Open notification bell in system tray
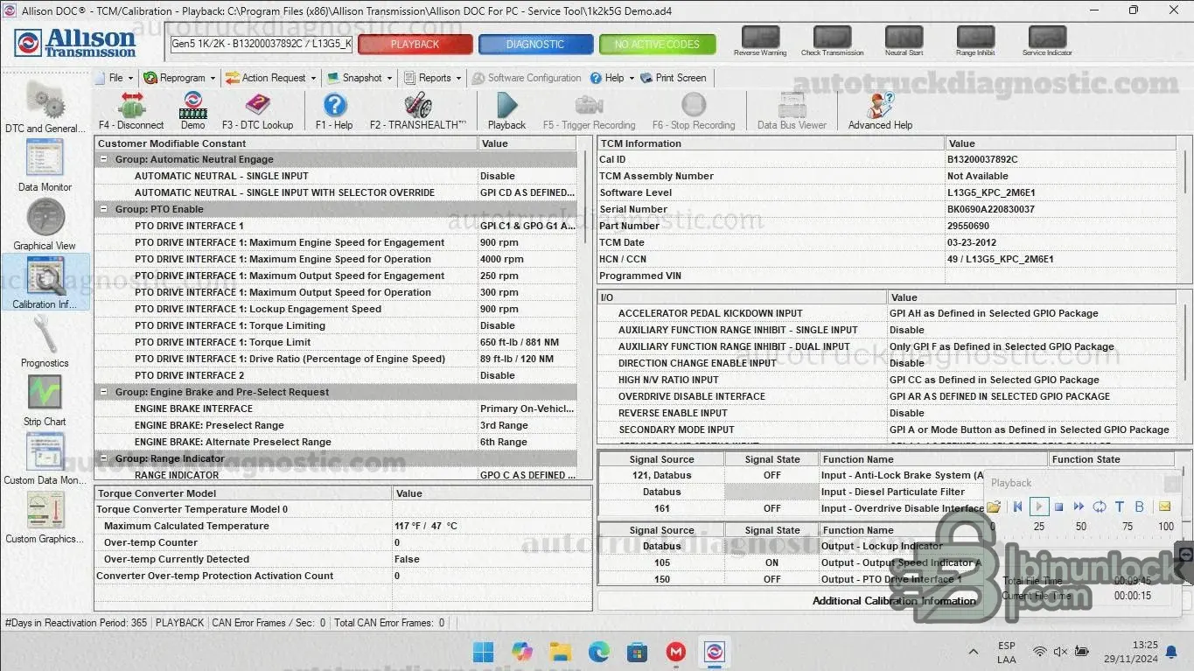Screen dimensions: 1194x671 coord(1171,652)
